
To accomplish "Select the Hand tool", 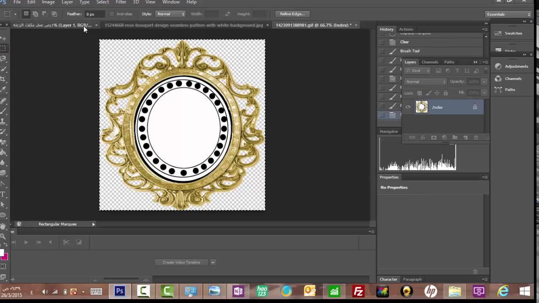I will (x=3, y=226).
